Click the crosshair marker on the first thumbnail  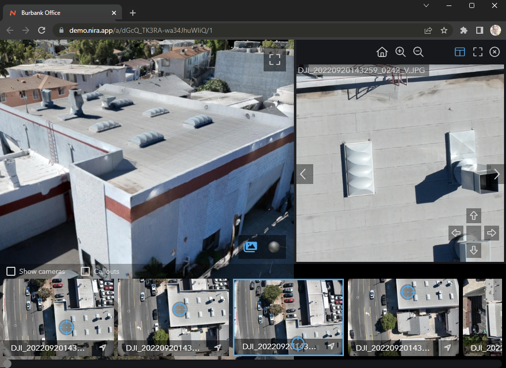coord(66,327)
